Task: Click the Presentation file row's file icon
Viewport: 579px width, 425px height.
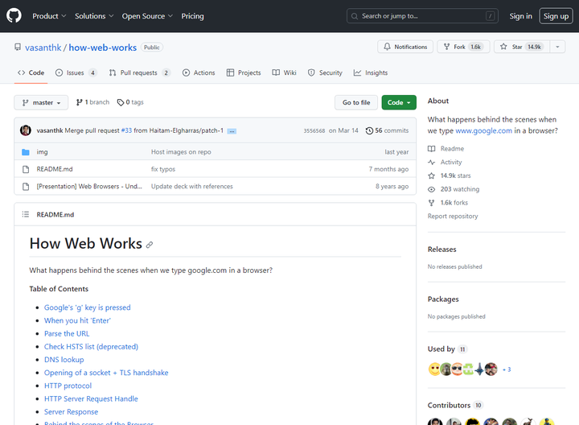Action: [26, 187]
